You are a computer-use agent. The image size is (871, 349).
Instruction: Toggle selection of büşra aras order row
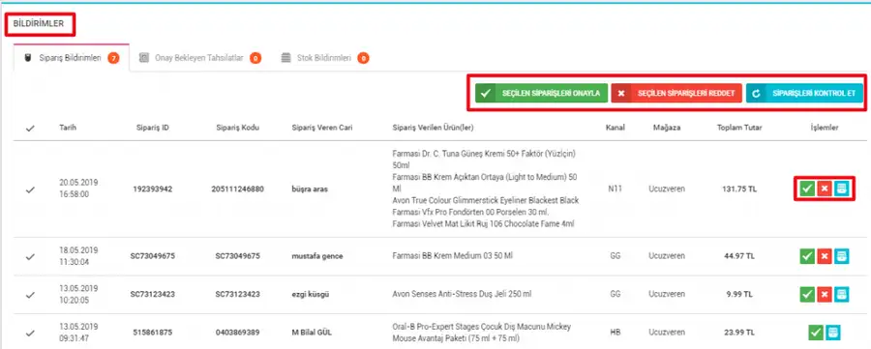tap(31, 189)
